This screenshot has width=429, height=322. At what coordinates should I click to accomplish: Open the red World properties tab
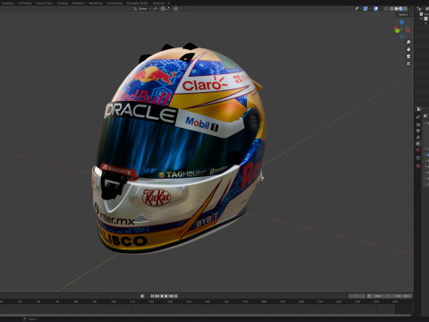pyautogui.click(x=418, y=149)
